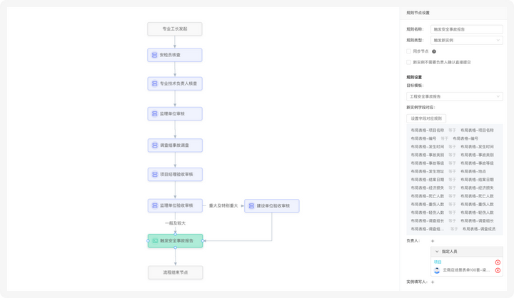Click the 建设单位验收审核 node icon
The height and width of the screenshot is (298, 514).
[x=251, y=205]
